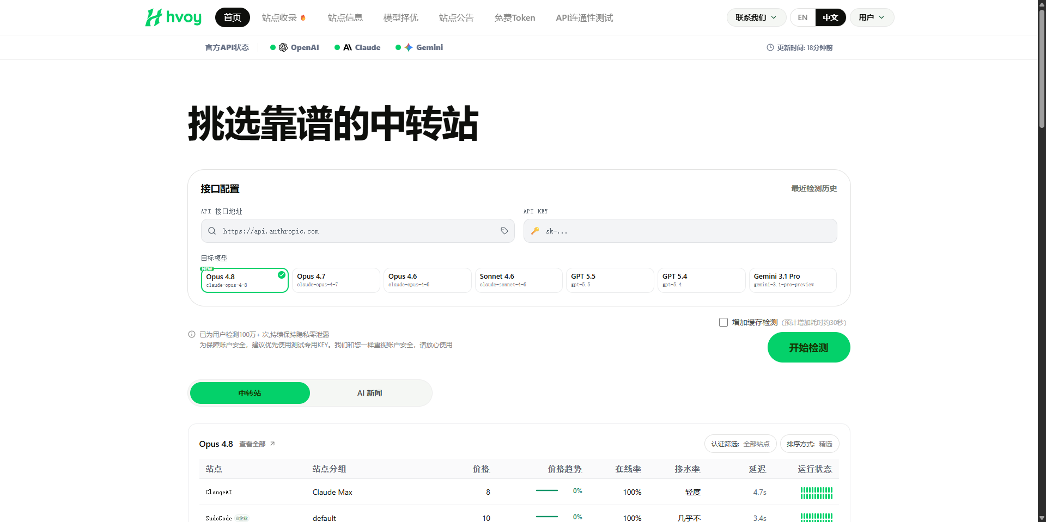Select the Opus 4.7 model card
1046x522 pixels.
tap(336, 280)
